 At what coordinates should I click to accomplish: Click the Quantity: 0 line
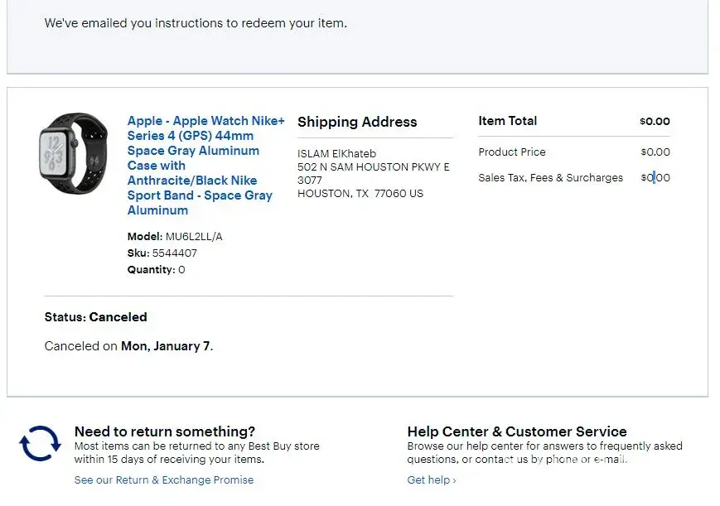pos(156,270)
